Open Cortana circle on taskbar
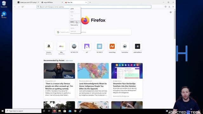The height and width of the screenshot is (114, 203). (x=44, y=111)
